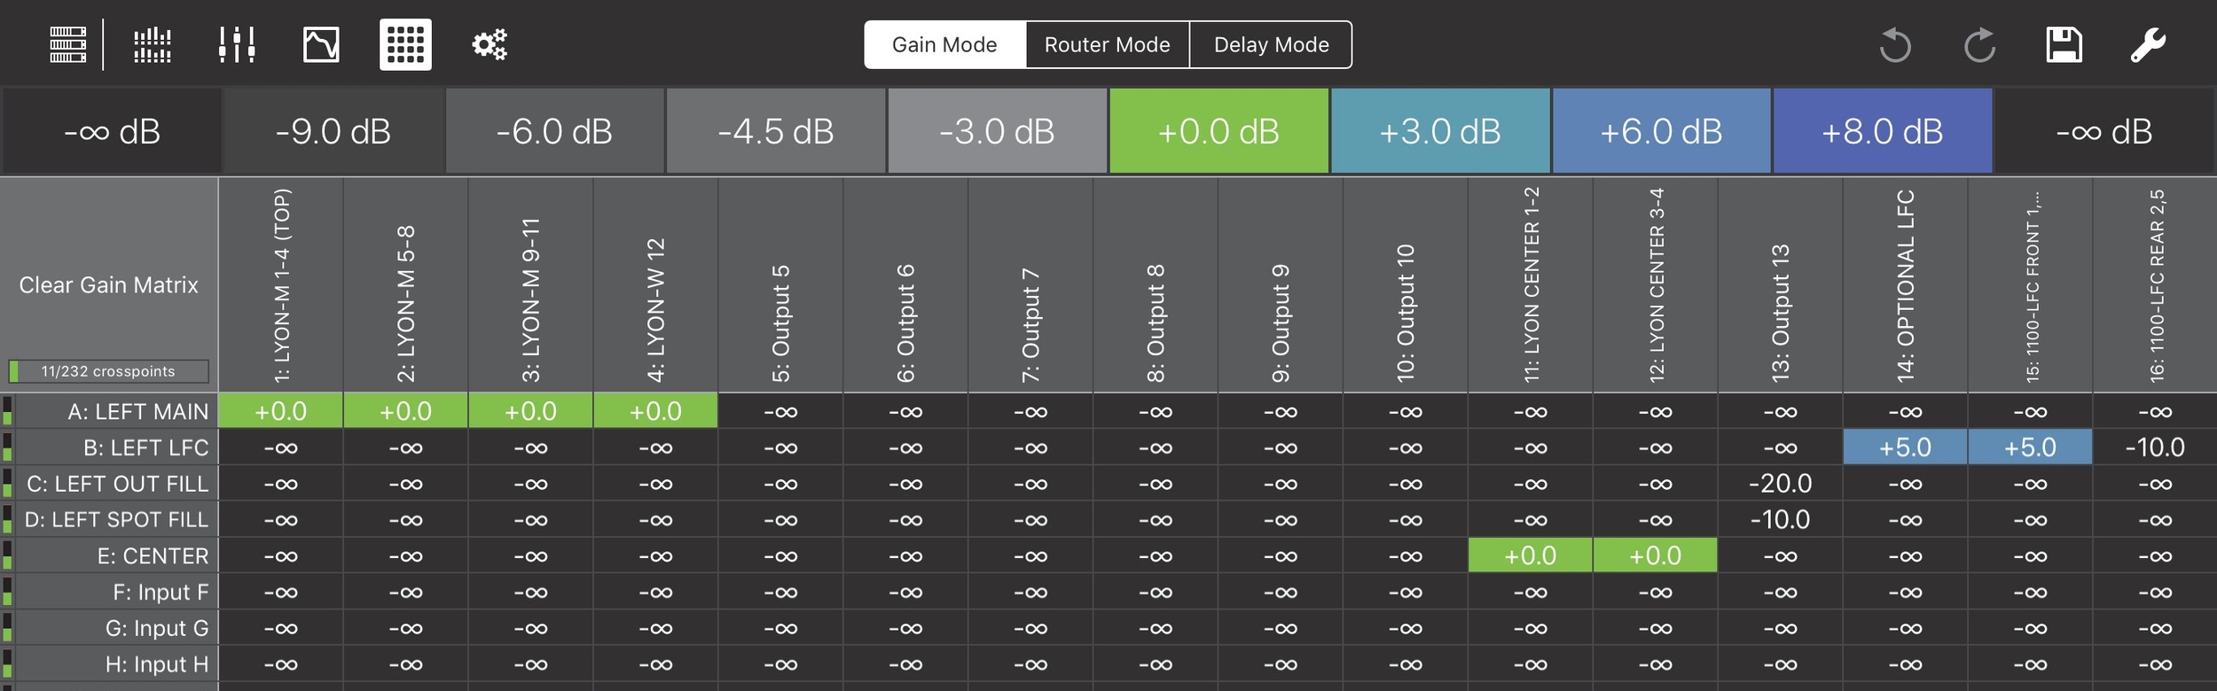This screenshot has width=2217, height=691.
Task: Click the undo arrow icon
Action: [1895, 44]
